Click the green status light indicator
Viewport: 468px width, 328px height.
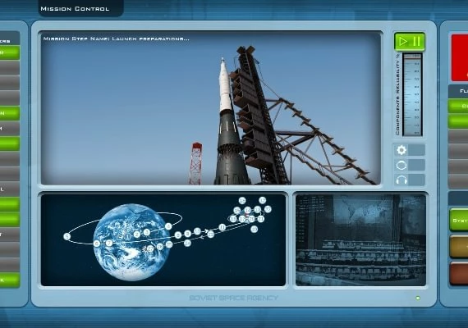coord(418,298)
